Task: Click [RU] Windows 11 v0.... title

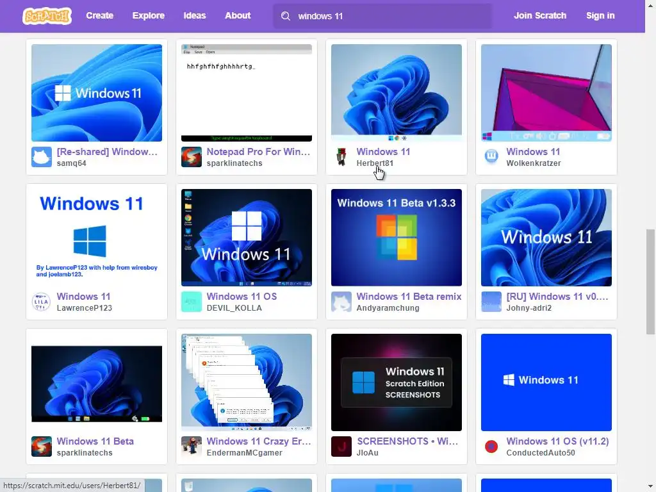Action: [557, 297]
